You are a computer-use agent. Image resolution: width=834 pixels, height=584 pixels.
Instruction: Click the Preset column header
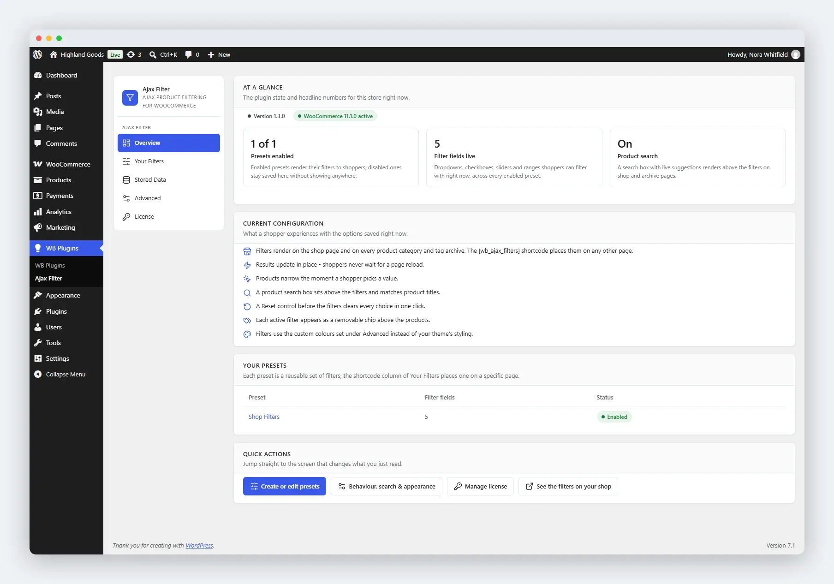[257, 397]
